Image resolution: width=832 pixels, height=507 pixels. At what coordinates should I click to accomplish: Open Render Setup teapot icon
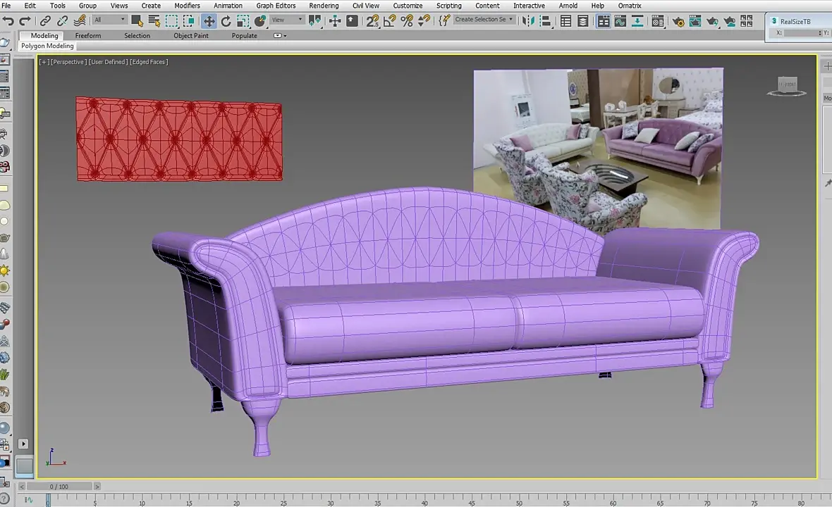(x=678, y=20)
